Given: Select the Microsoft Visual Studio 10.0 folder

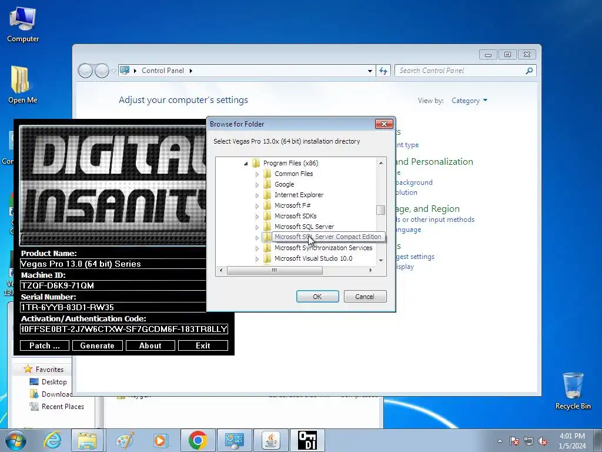Looking at the screenshot, I should (313, 259).
